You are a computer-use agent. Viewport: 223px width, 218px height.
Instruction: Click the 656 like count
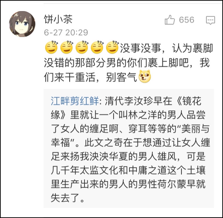186,20
